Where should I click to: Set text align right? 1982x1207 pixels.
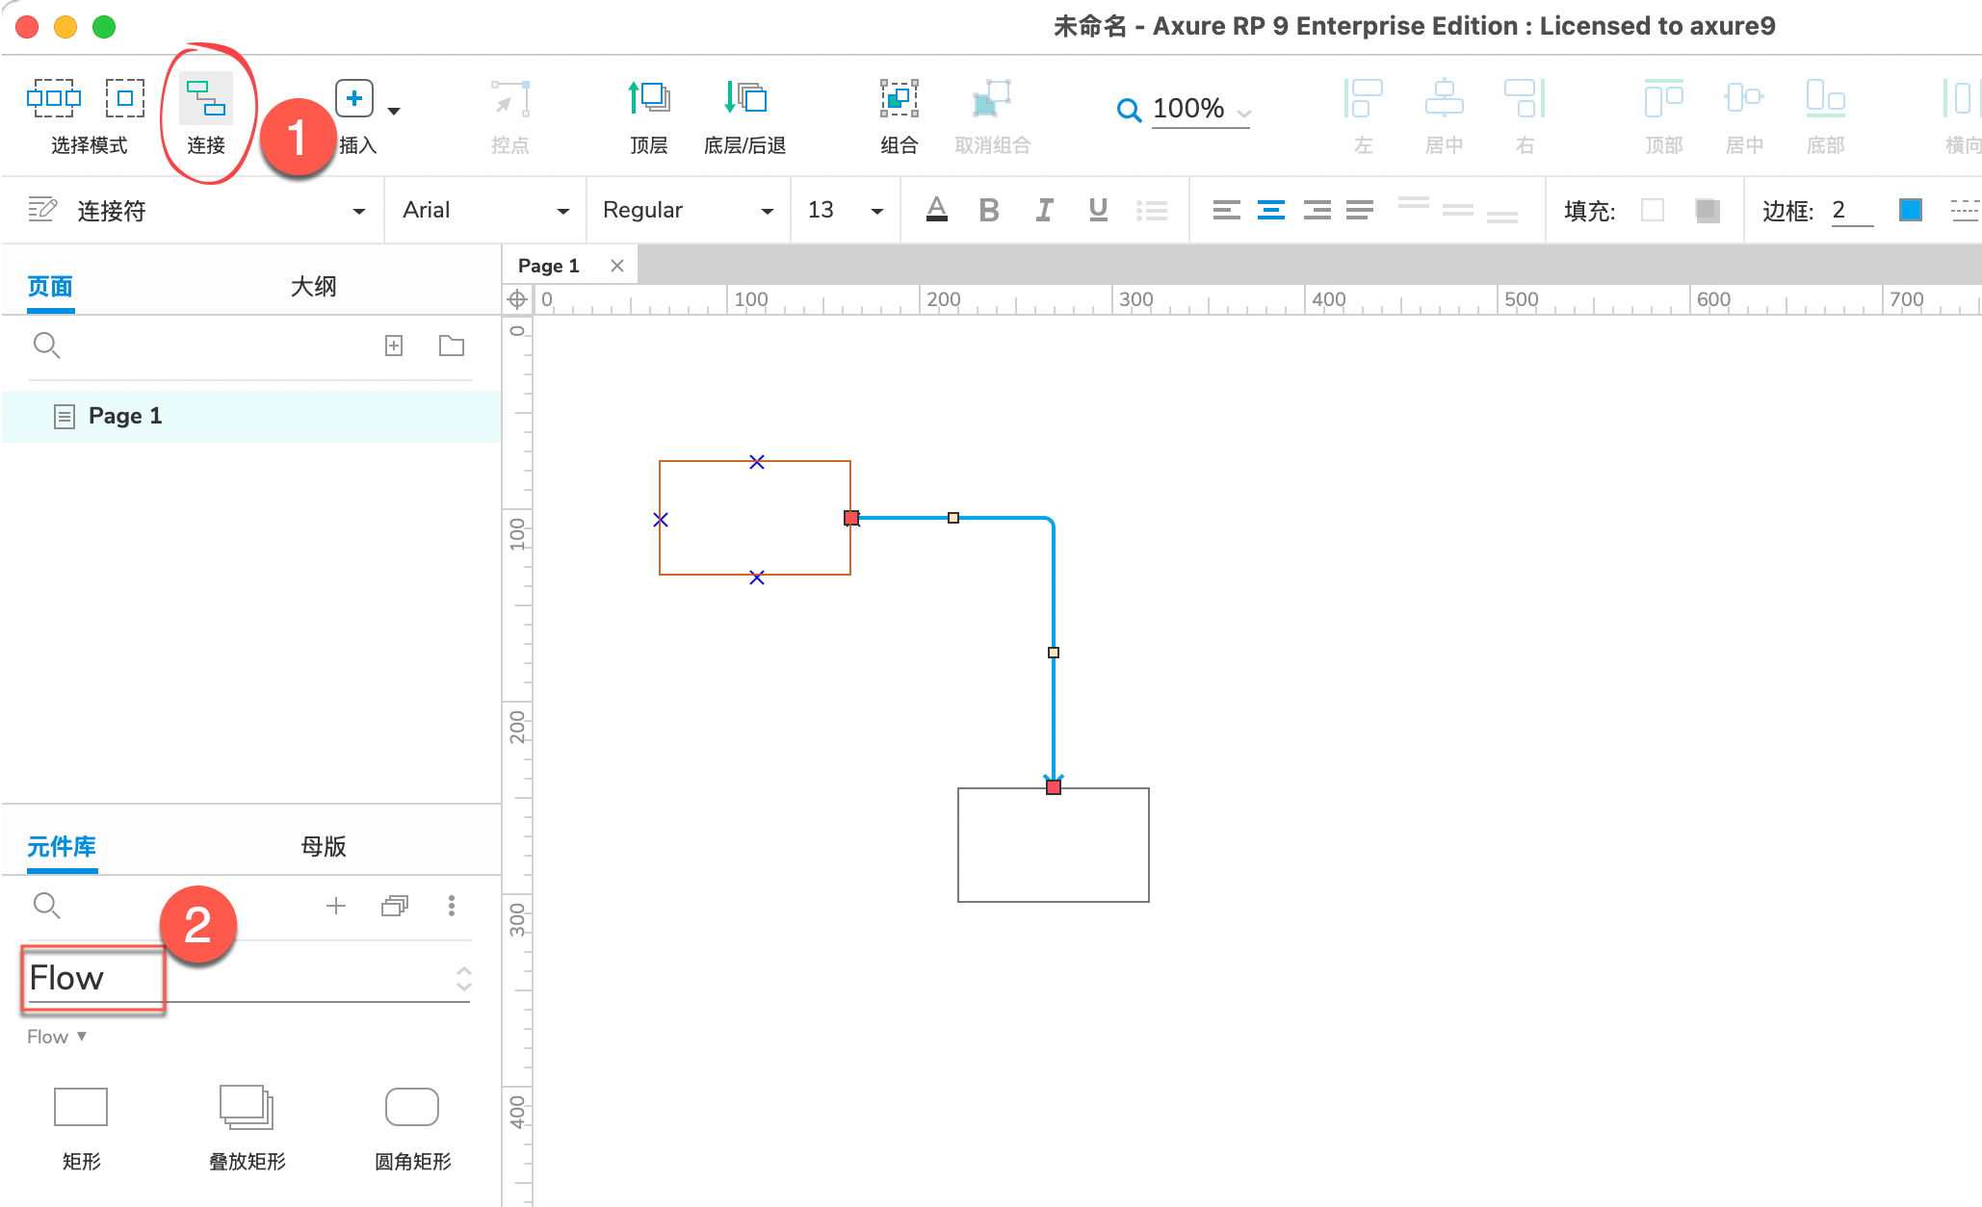pos(1317,210)
